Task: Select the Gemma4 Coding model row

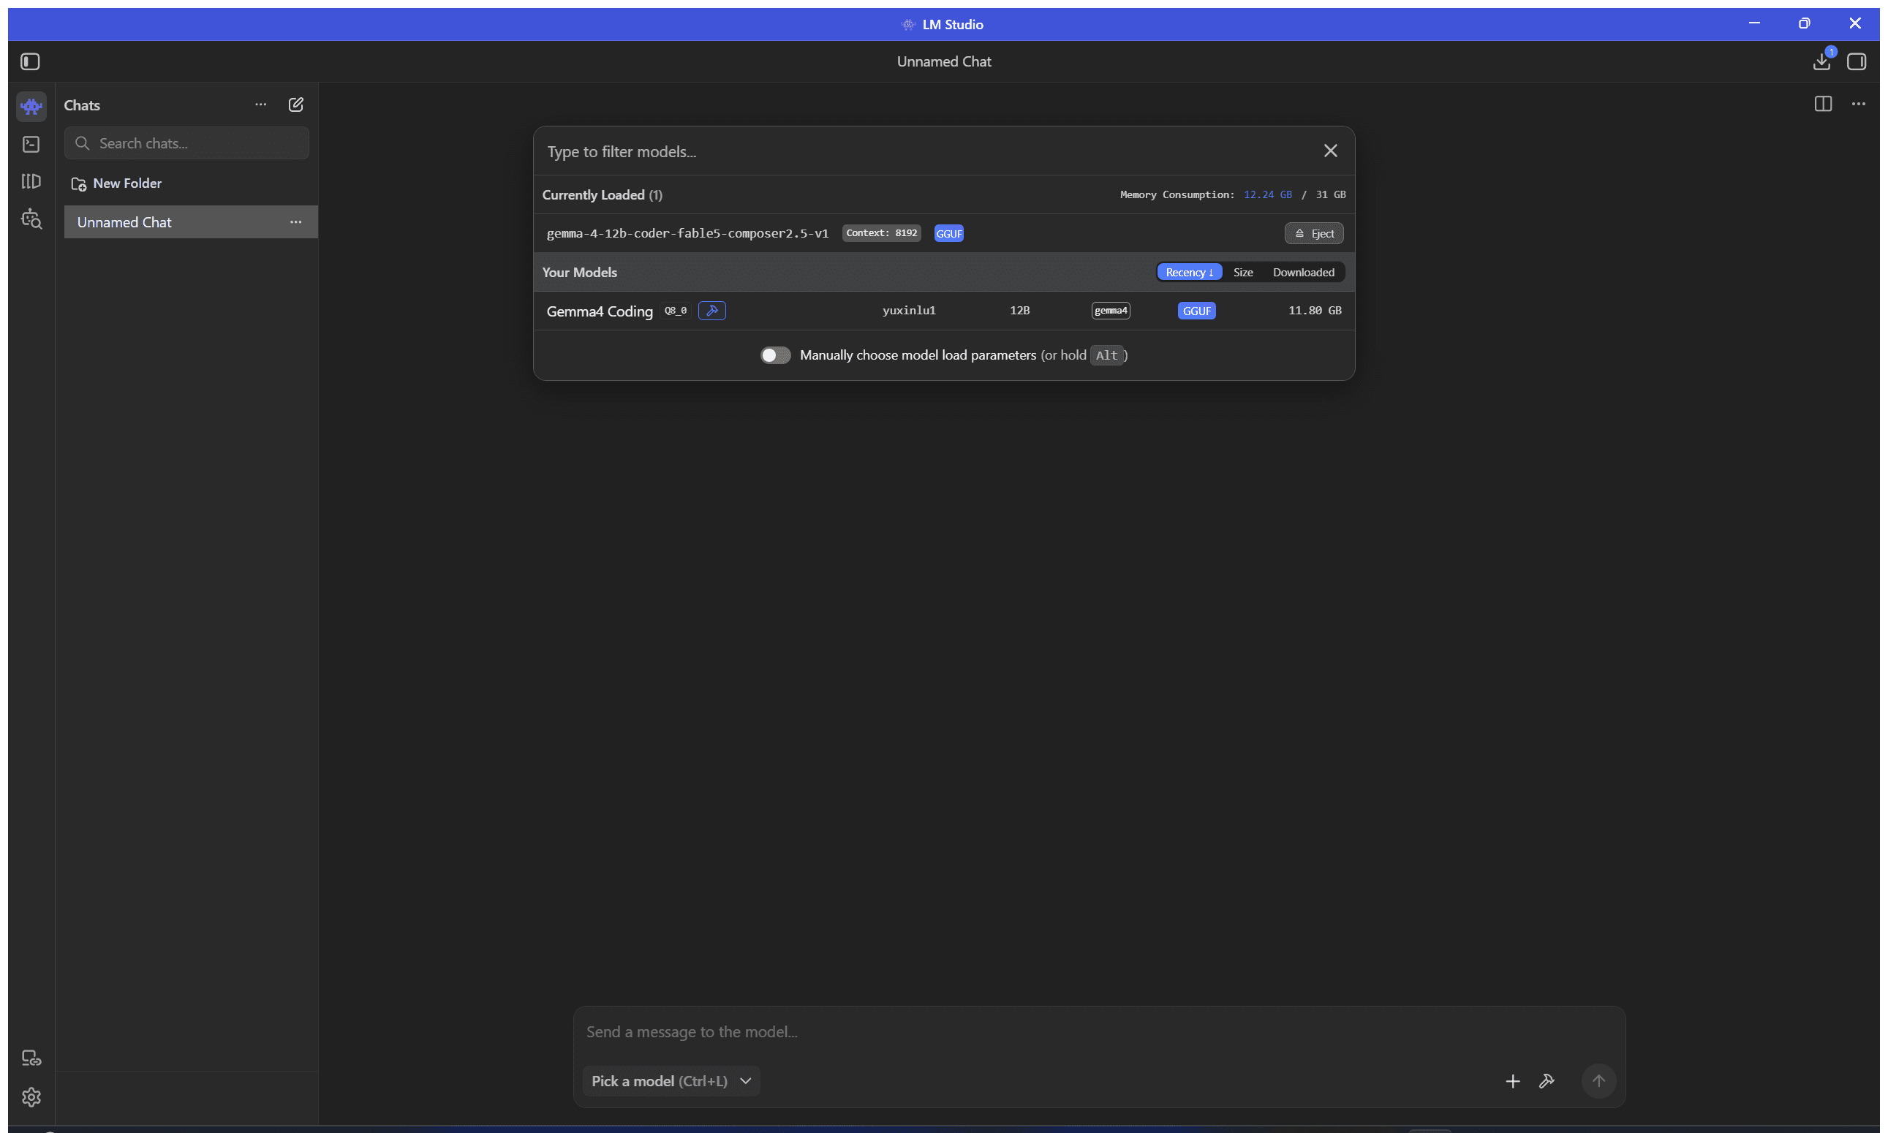Action: pos(944,311)
